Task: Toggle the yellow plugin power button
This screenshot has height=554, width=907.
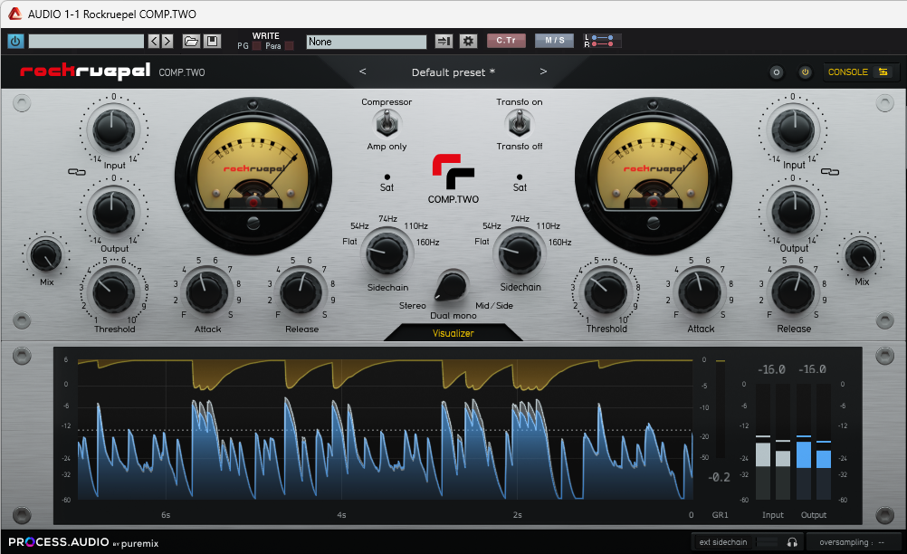Action: click(805, 72)
